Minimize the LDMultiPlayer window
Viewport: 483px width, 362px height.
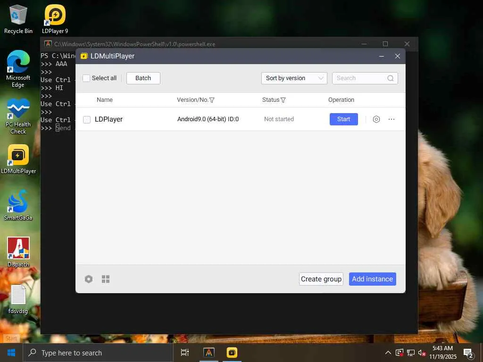[x=381, y=56]
